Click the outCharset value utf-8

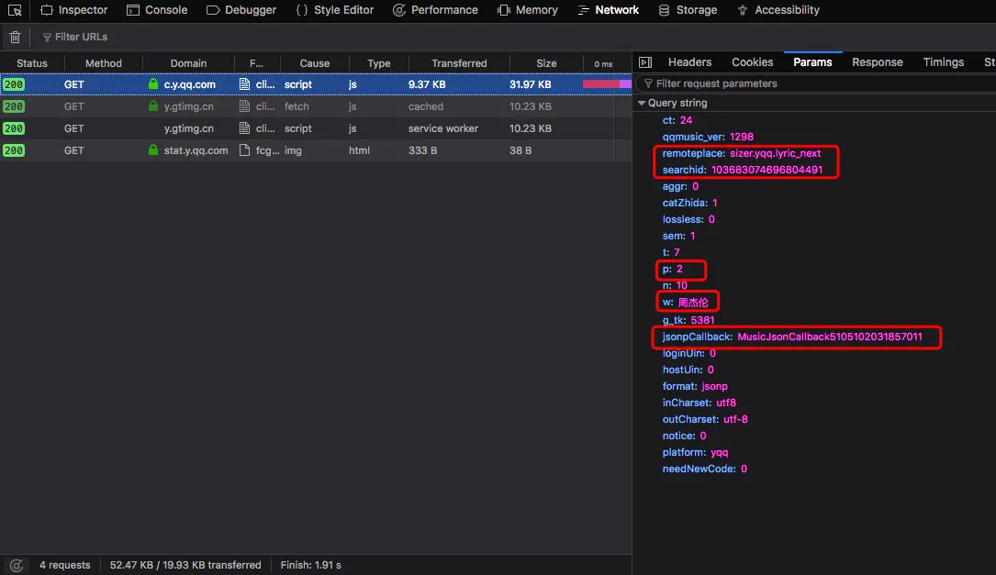pos(735,419)
